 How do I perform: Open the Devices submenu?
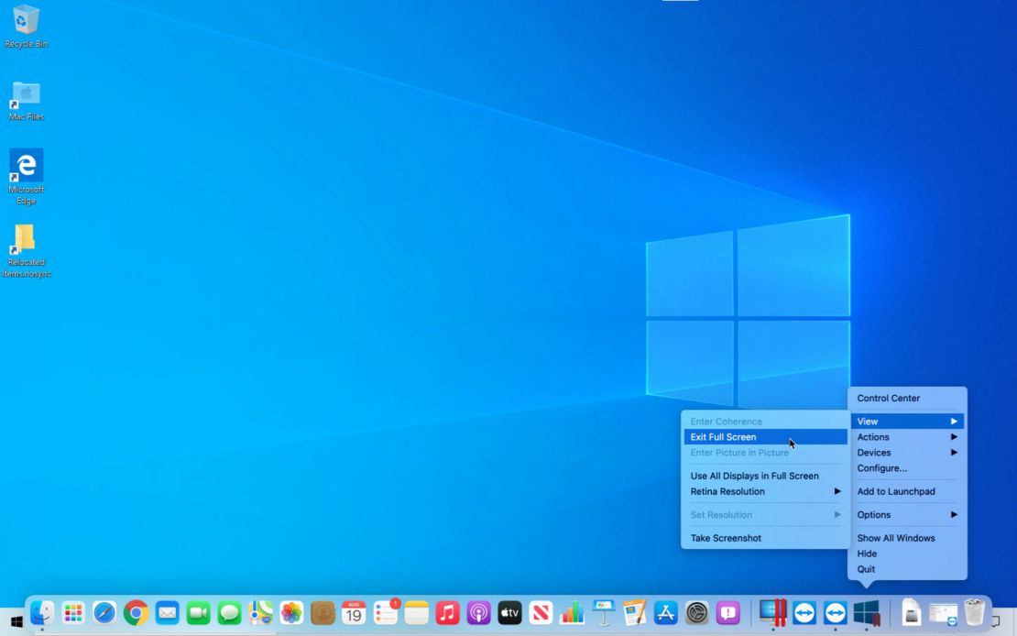[x=874, y=452]
